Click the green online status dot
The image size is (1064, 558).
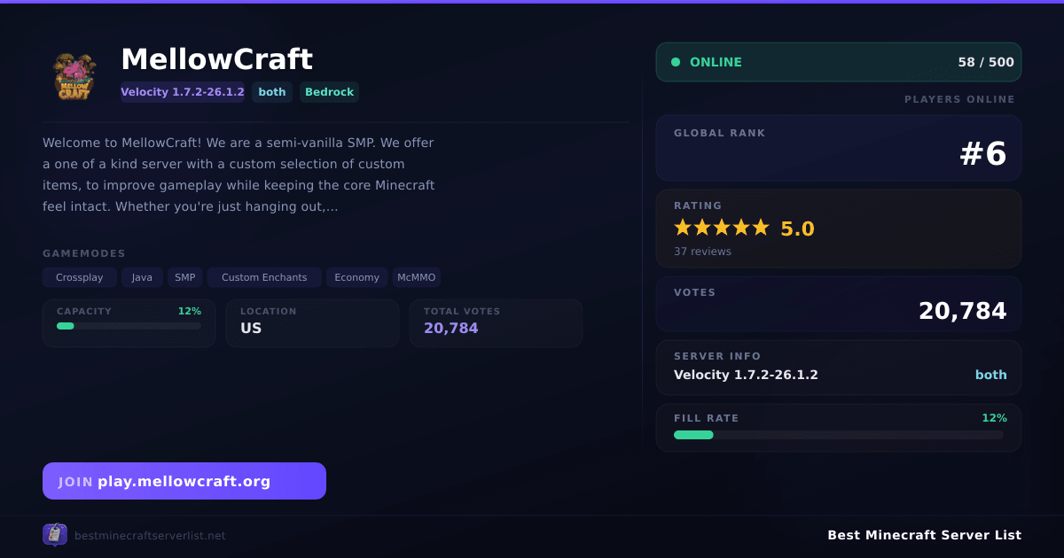click(x=676, y=62)
